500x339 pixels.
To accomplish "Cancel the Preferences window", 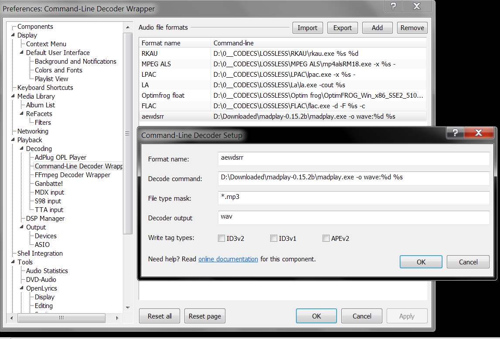I will click(362, 316).
